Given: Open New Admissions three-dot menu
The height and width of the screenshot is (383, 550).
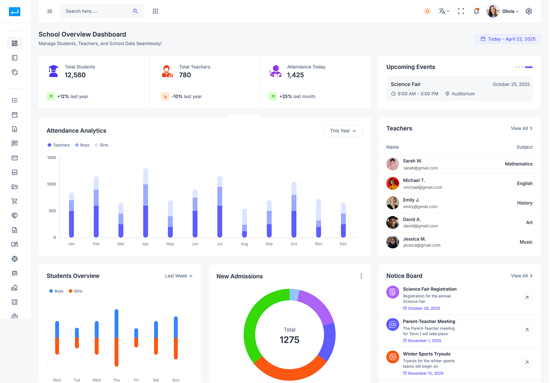Looking at the screenshot, I should (x=361, y=276).
